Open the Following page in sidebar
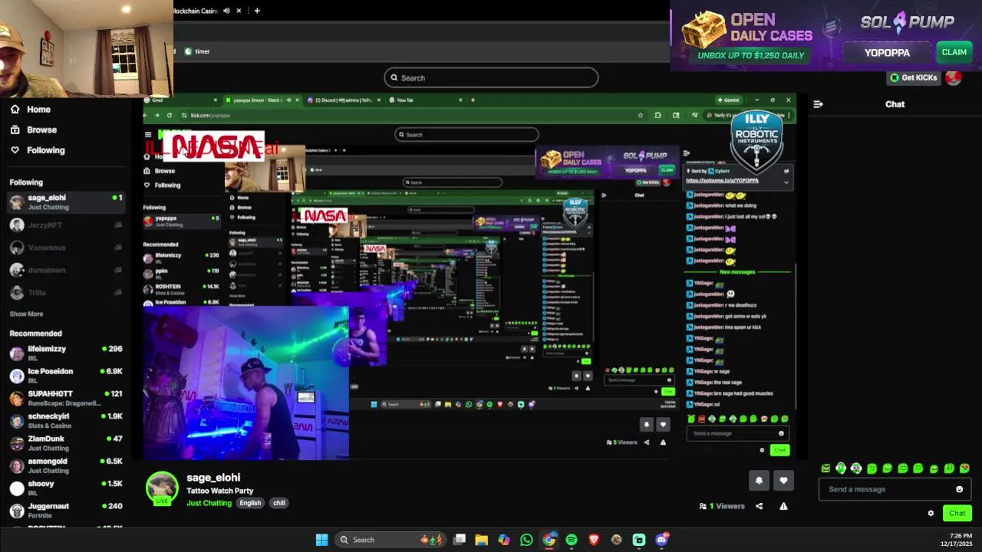The width and height of the screenshot is (982, 552). click(x=38, y=150)
